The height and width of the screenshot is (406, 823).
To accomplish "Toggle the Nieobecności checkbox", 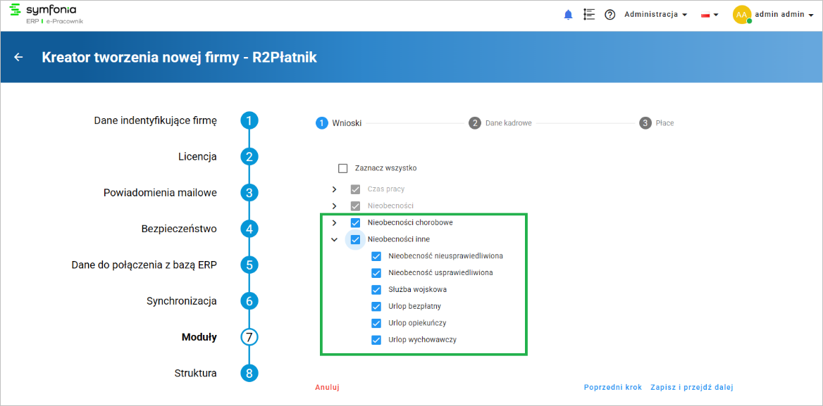I will (x=355, y=206).
